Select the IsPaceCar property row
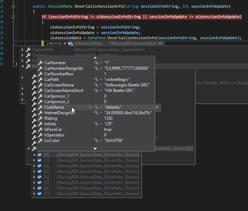248x211 pixels. [x=96, y=129]
